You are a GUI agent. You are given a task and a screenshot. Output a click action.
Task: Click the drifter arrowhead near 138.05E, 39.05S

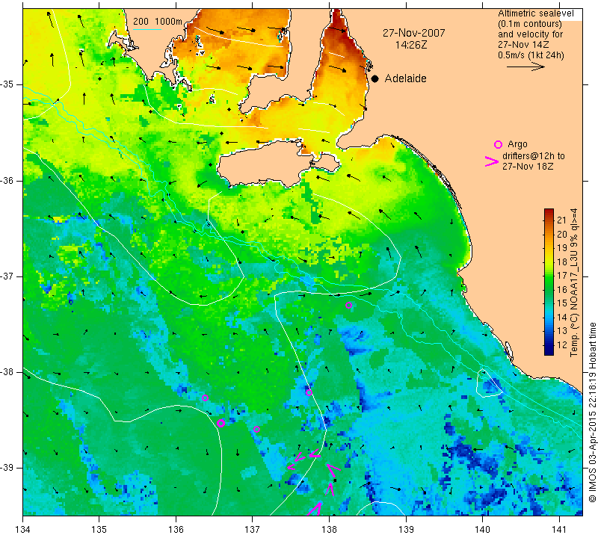click(x=333, y=470)
